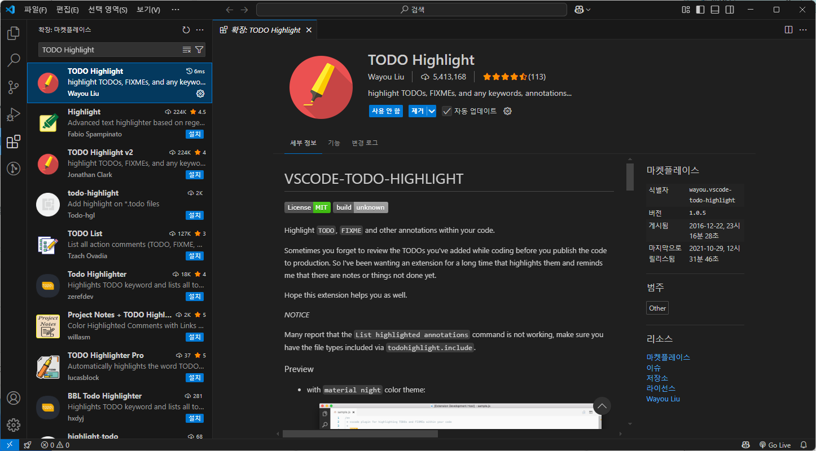The height and width of the screenshot is (451, 816).
Task: Click the Disable extension button
Action: pyautogui.click(x=386, y=111)
